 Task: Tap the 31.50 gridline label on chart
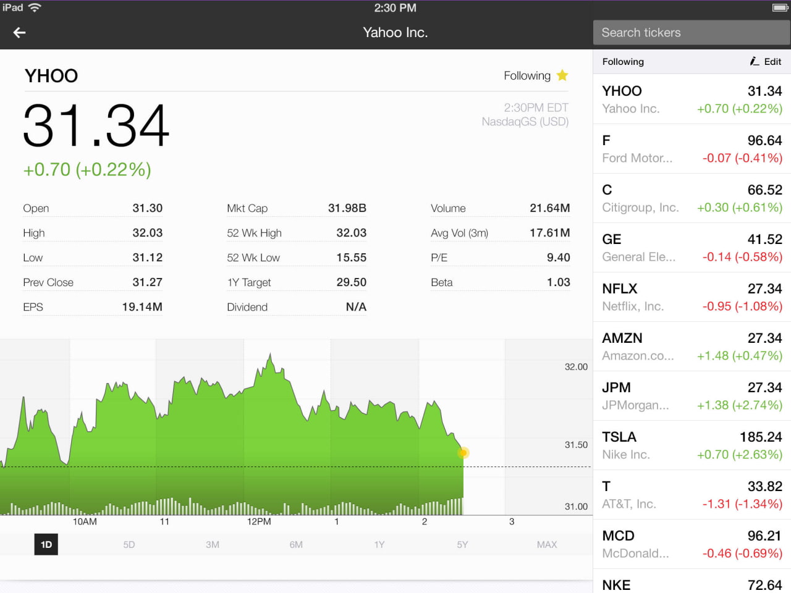tap(575, 444)
